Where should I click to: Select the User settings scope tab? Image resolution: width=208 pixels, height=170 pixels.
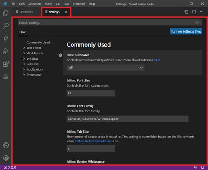(x=23, y=32)
